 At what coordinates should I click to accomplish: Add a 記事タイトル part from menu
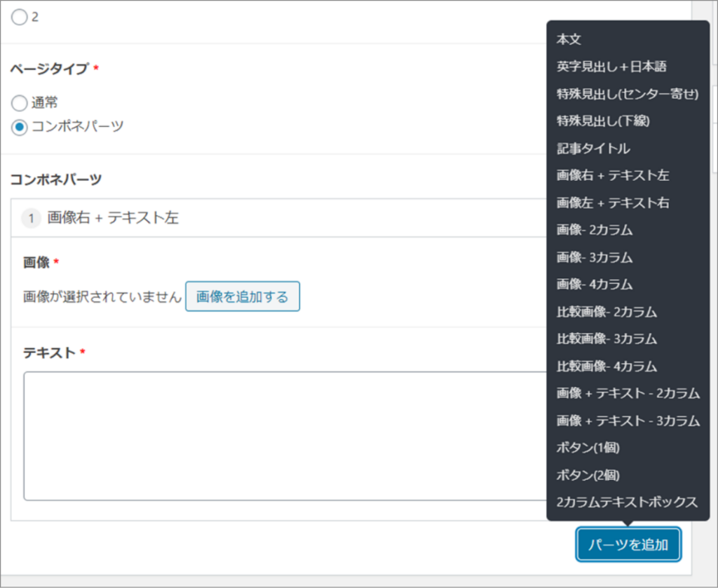coord(593,149)
